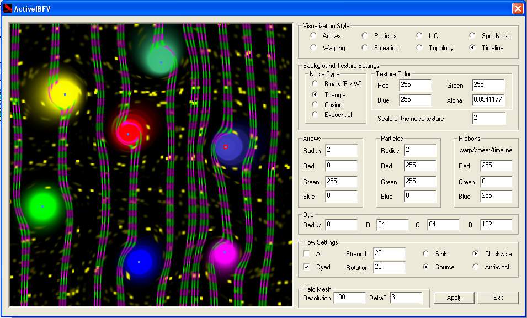The image size is (527, 318).
Task: Choose the LIC visualization style
Action: pos(419,36)
